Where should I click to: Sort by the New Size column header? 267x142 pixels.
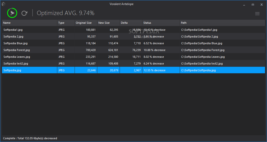pyautogui.click(x=108, y=23)
